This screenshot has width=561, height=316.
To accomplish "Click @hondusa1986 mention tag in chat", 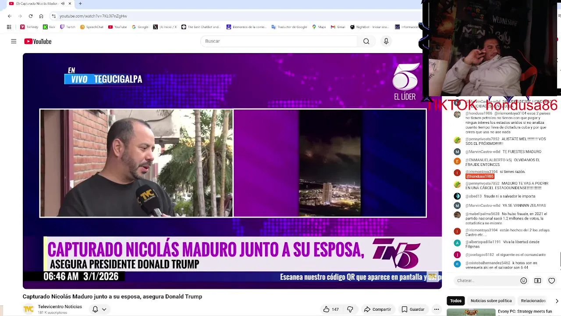I will (x=480, y=176).
